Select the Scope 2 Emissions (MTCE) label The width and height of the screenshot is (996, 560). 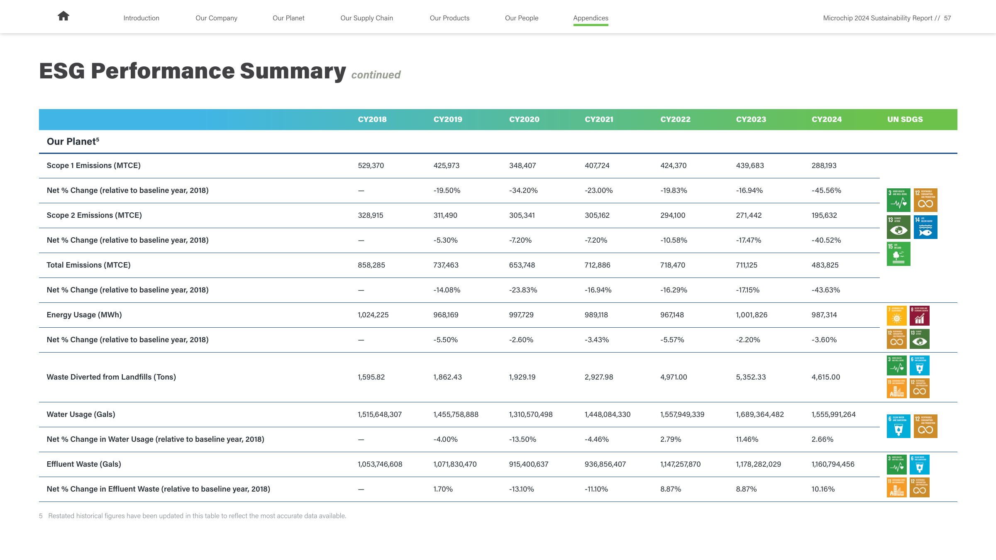coord(94,215)
